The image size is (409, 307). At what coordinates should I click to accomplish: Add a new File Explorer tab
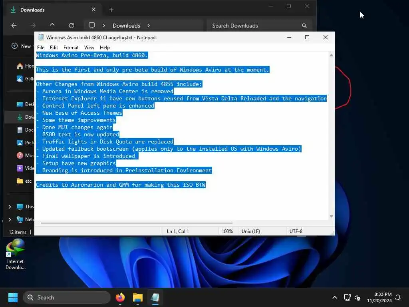click(x=111, y=10)
